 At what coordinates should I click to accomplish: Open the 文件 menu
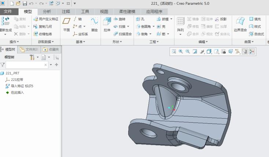tap(8, 11)
